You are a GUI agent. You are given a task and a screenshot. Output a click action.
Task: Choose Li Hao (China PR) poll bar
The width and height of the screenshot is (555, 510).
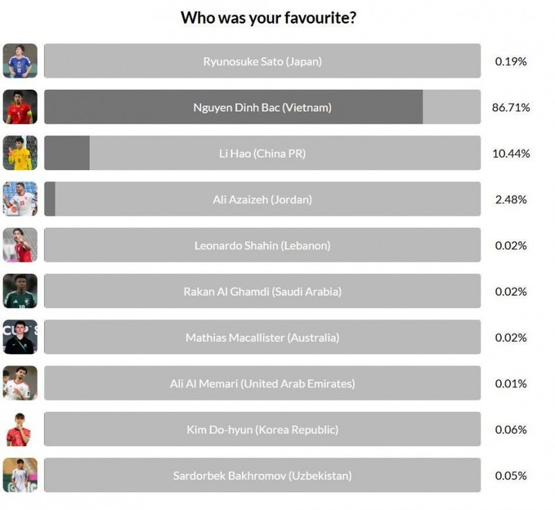click(262, 153)
